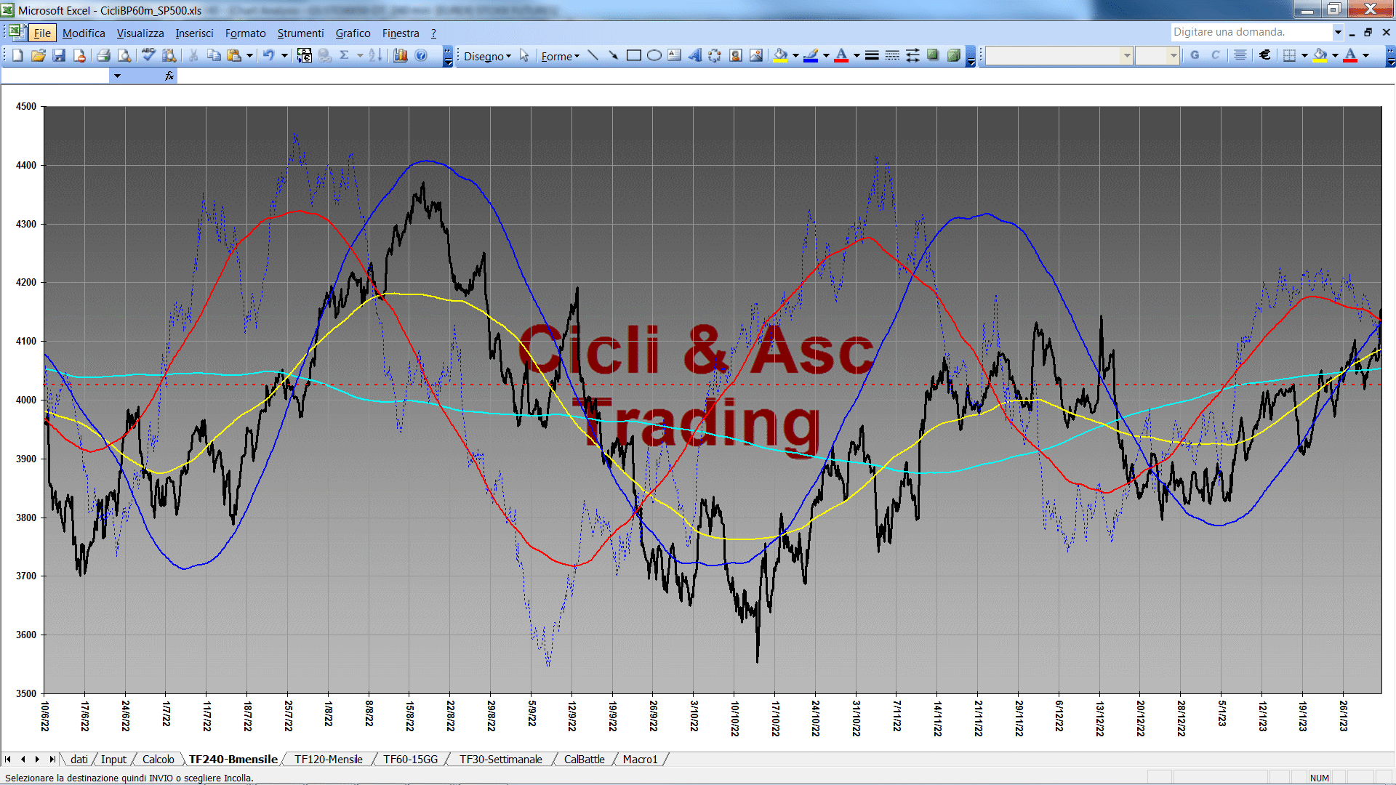The height and width of the screenshot is (785, 1396).
Task: Copy selection using Copy icon
Action: tap(214, 55)
